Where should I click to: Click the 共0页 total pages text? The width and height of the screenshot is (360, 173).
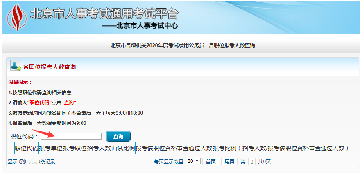click(x=265, y=162)
